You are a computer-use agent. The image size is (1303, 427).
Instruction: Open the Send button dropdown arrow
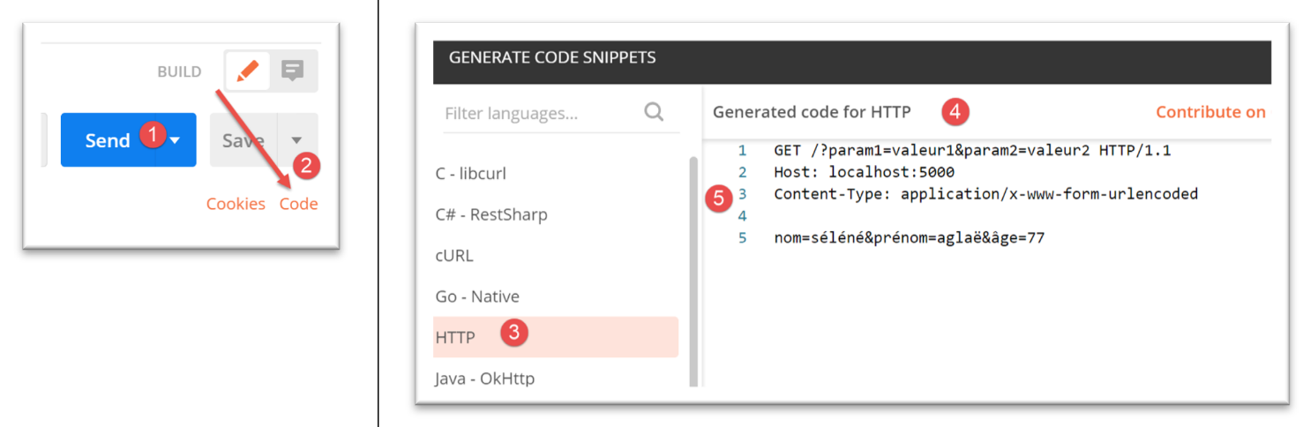pyautogui.click(x=176, y=140)
